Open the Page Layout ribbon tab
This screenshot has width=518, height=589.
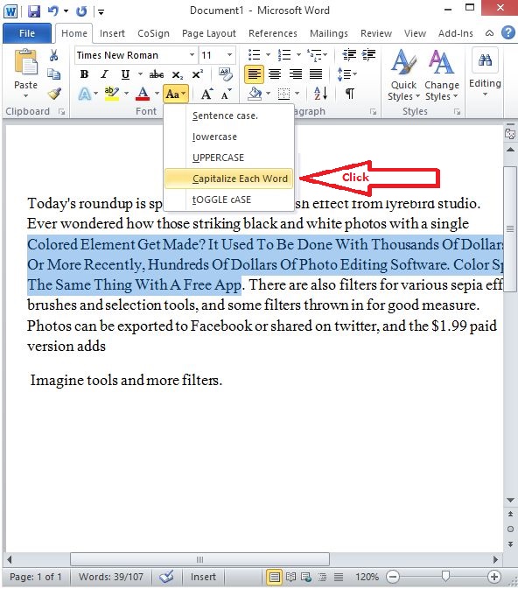[209, 33]
